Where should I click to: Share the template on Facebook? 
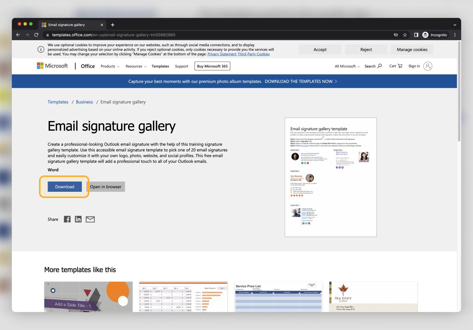click(67, 219)
